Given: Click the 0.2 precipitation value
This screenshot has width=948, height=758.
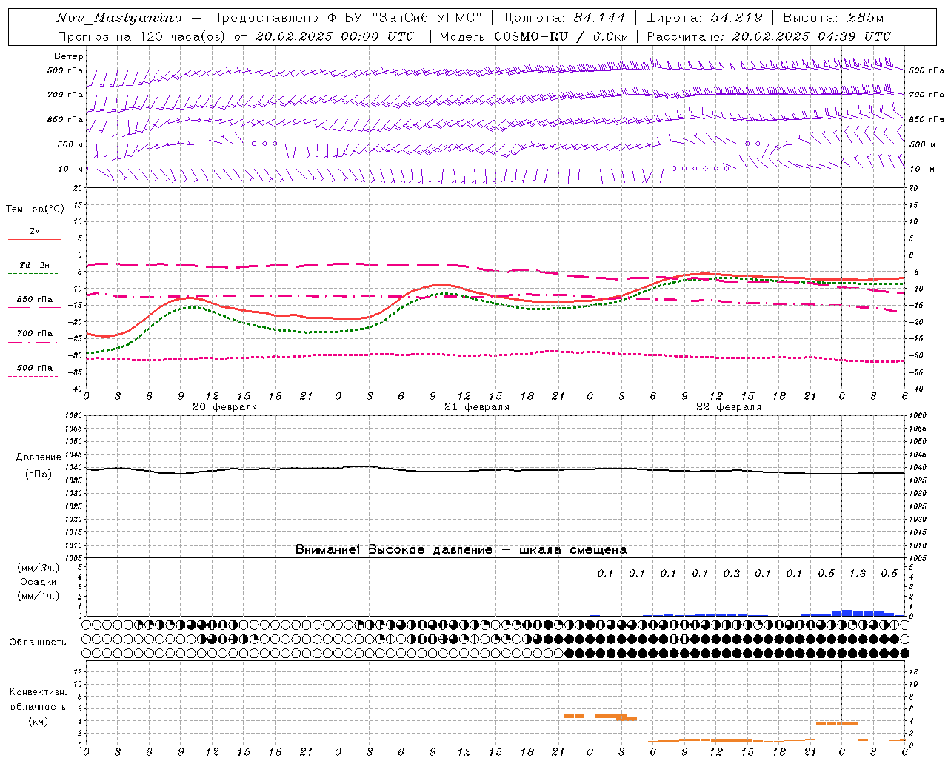Looking at the screenshot, I should click(732, 573).
